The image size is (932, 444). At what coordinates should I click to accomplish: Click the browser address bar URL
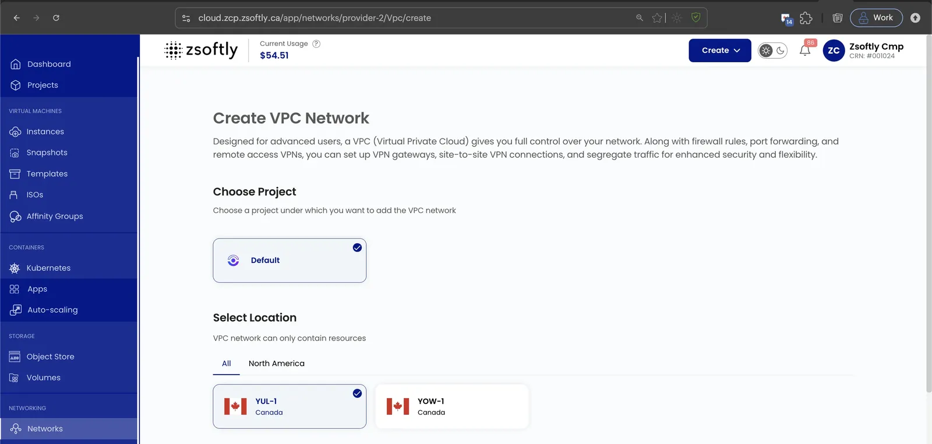315,18
